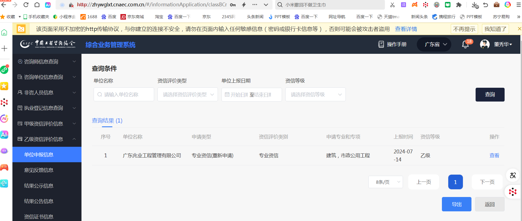Click sidebar home icon
This screenshot has height=221, width=522.
(4, 33)
